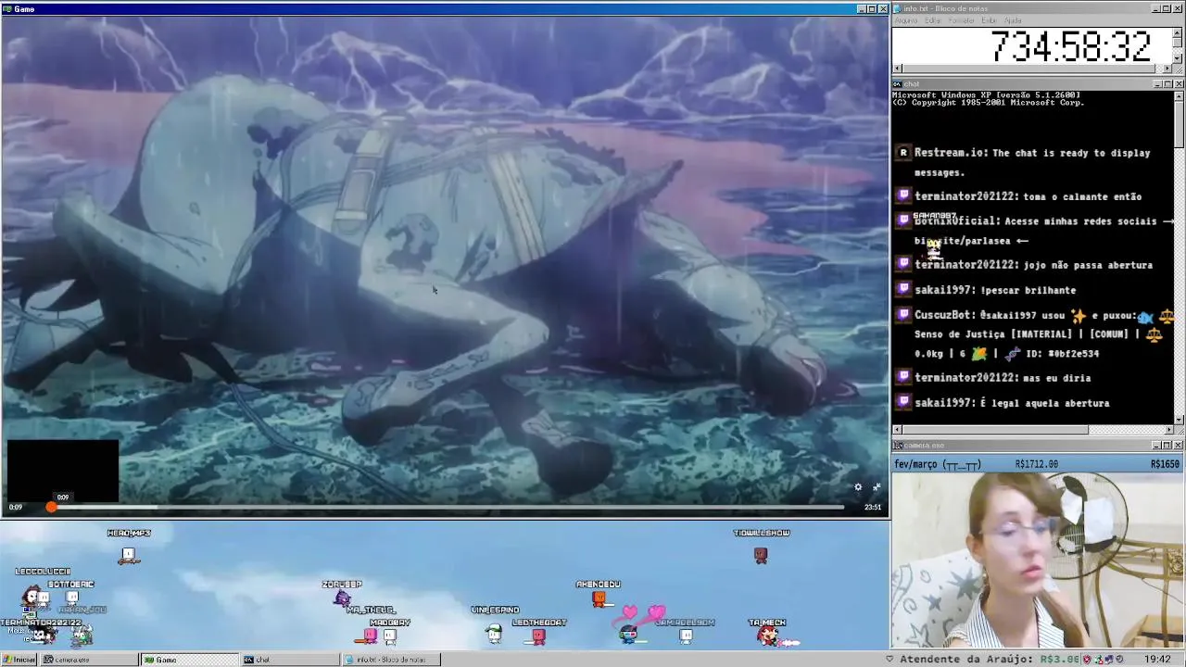Toggle fullscreen icon in video player
This screenshot has height=667, width=1186.
pos(877,487)
